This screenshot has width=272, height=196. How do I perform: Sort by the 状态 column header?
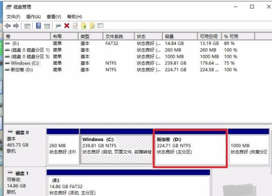(148, 36)
